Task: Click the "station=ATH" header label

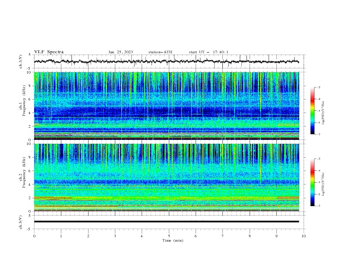Action: 160,52
